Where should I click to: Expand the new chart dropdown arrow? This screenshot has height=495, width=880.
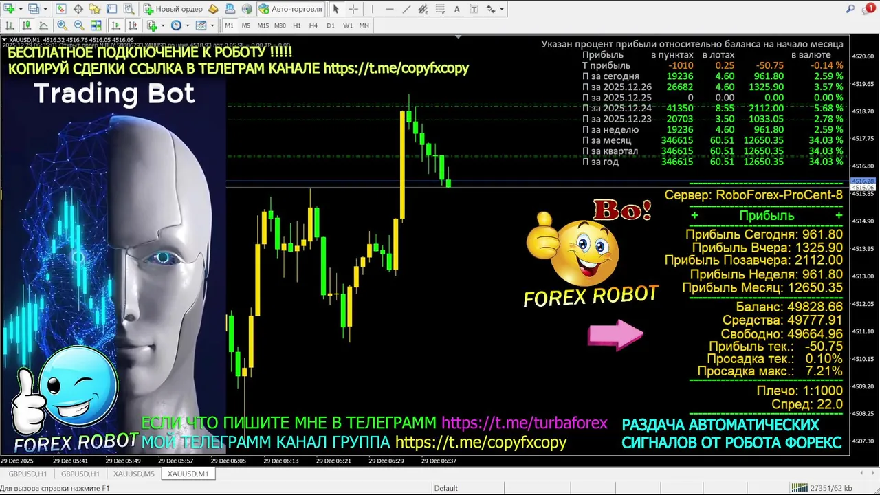click(21, 9)
